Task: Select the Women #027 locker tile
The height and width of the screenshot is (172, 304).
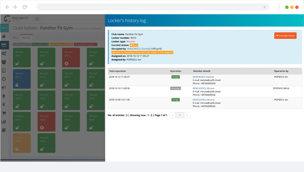Action: [71, 100]
